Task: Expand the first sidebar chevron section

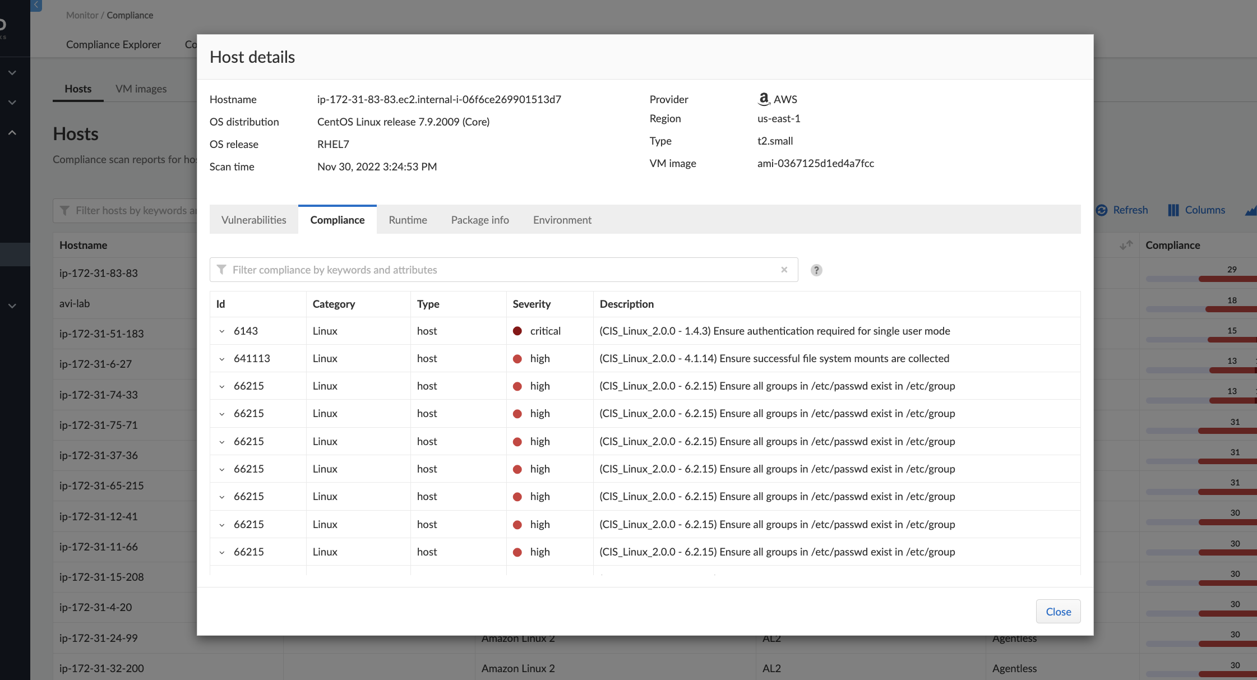Action: [12, 73]
